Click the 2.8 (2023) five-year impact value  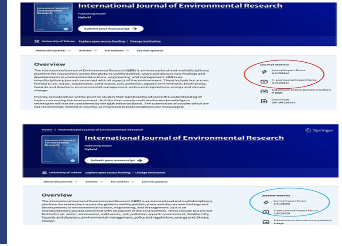(282, 213)
